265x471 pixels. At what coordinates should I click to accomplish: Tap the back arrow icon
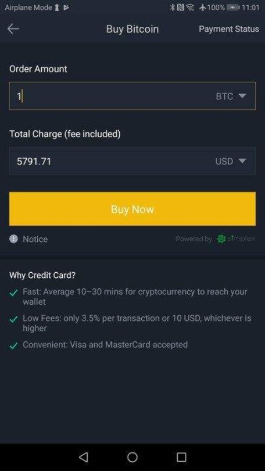click(13, 29)
